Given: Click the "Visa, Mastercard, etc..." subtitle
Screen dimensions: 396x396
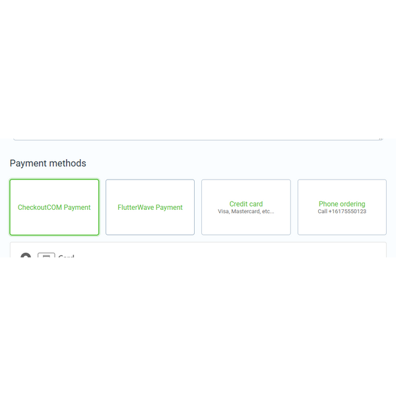Looking at the screenshot, I should point(246,212).
